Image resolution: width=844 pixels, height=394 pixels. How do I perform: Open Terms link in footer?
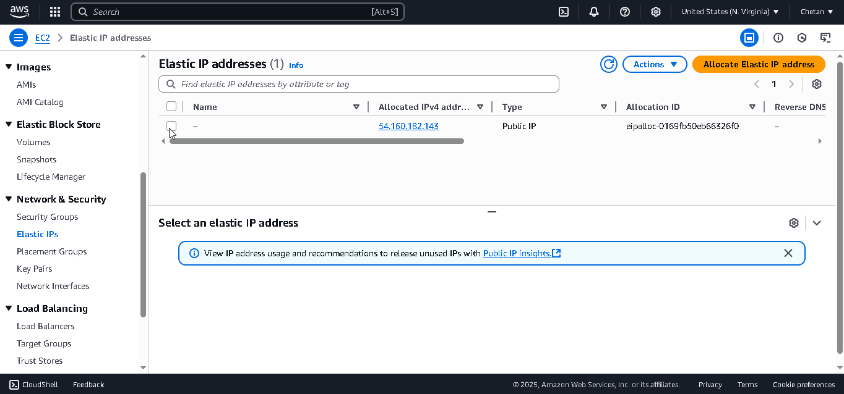coord(747,384)
